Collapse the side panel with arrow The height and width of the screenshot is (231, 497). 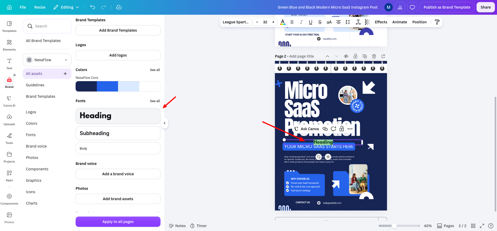coord(165,123)
